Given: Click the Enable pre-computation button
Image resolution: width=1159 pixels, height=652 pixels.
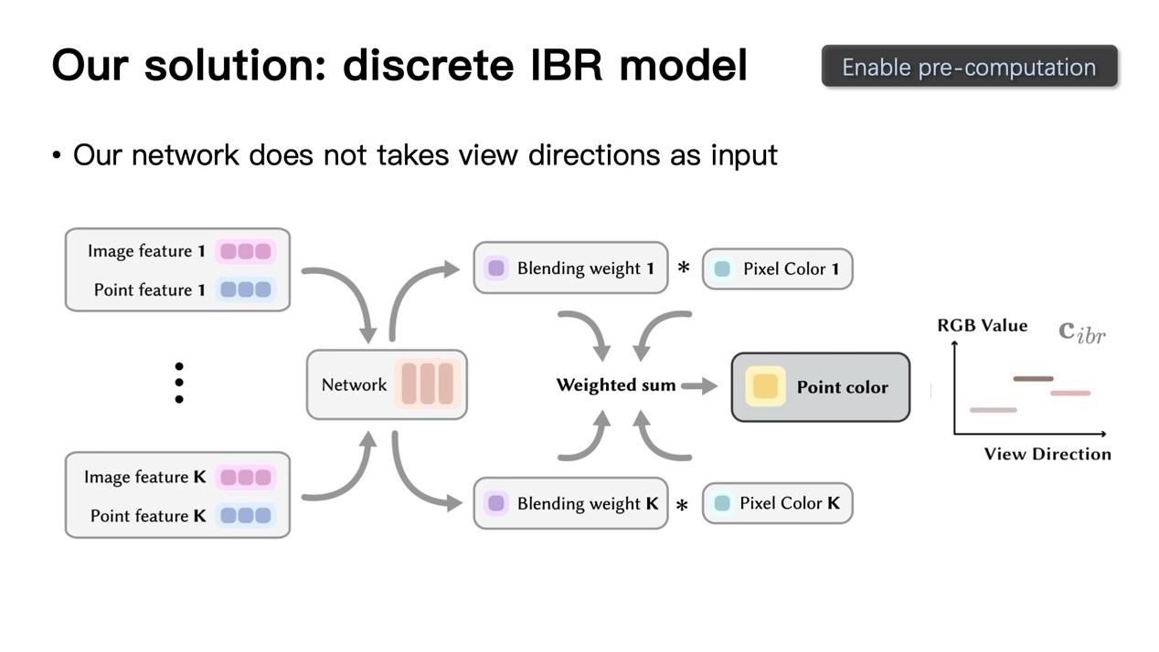Looking at the screenshot, I should [x=969, y=67].
